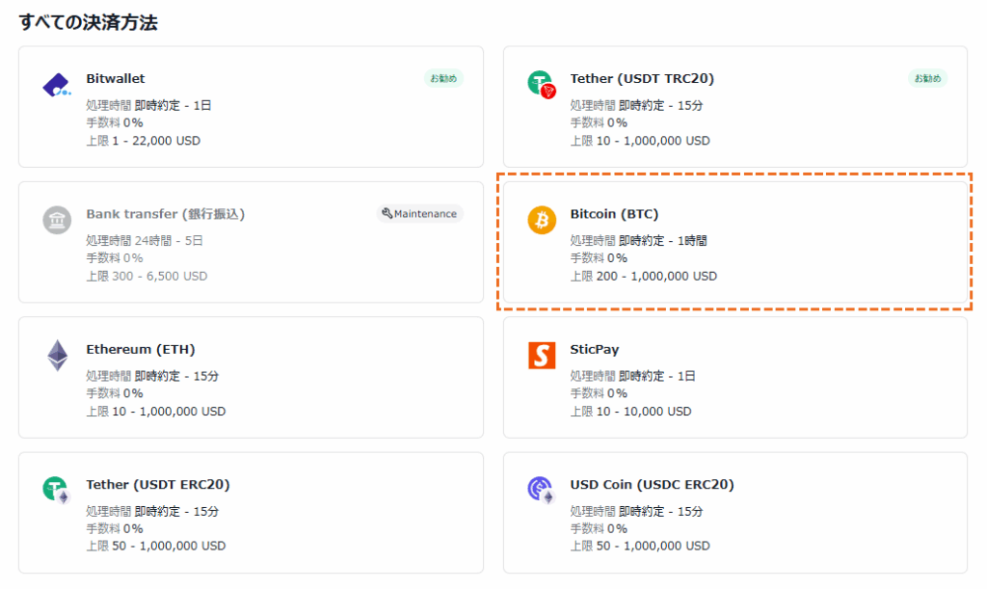Viewport: 987px width, 589px height.
Task: Select the Bitwallet payment title
Action: [116, 79]
